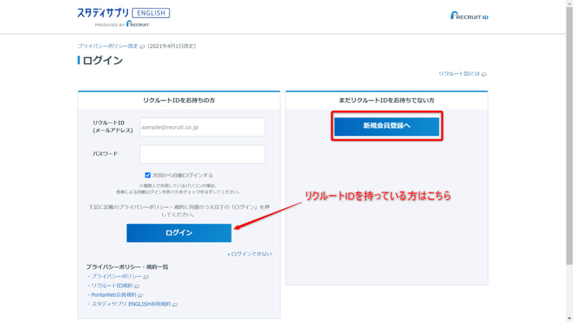Open the PontaWeb会員規約 link
The width and height of the screenshot is (573, 322).
click(x=114, y=295)
